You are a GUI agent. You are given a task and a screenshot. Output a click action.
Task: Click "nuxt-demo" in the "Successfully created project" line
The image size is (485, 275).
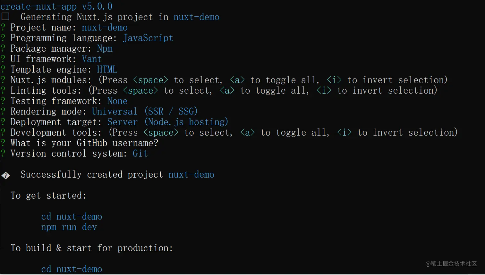coord(191,175)
